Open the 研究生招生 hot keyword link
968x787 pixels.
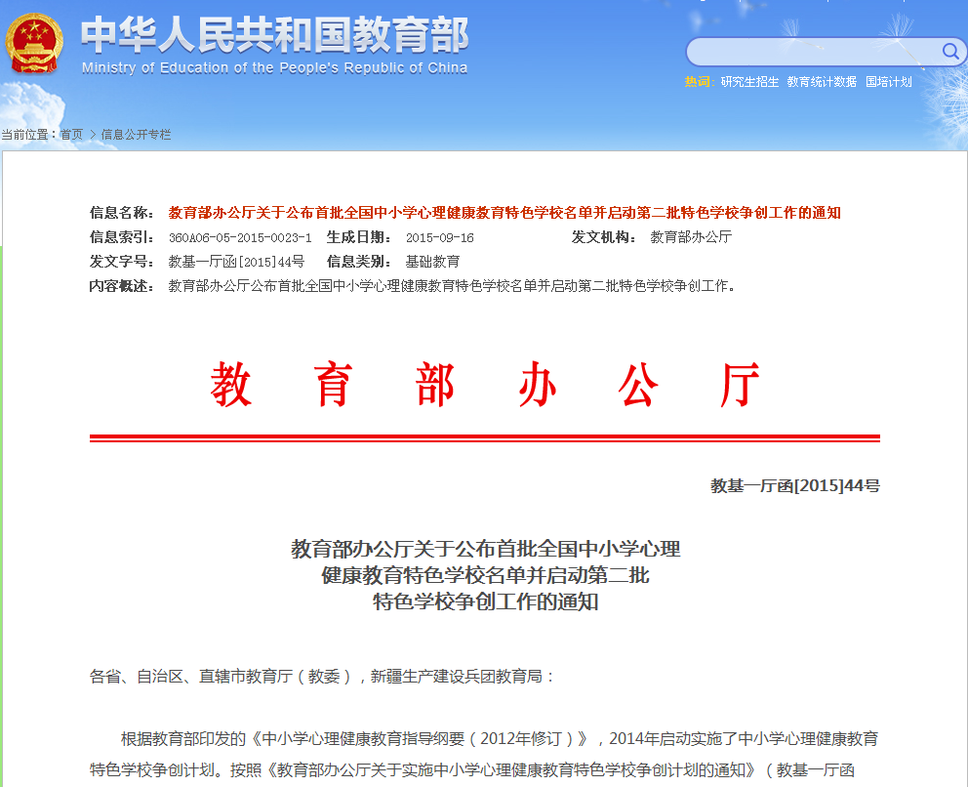point(749,82)
